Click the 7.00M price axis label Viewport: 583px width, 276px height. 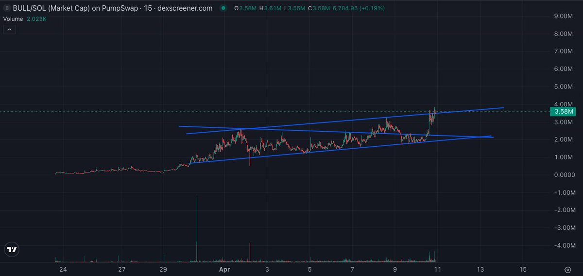564,52
